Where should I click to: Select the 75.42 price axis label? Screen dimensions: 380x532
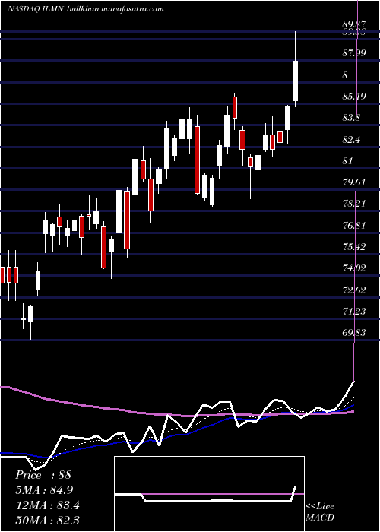tap(354, 247)
